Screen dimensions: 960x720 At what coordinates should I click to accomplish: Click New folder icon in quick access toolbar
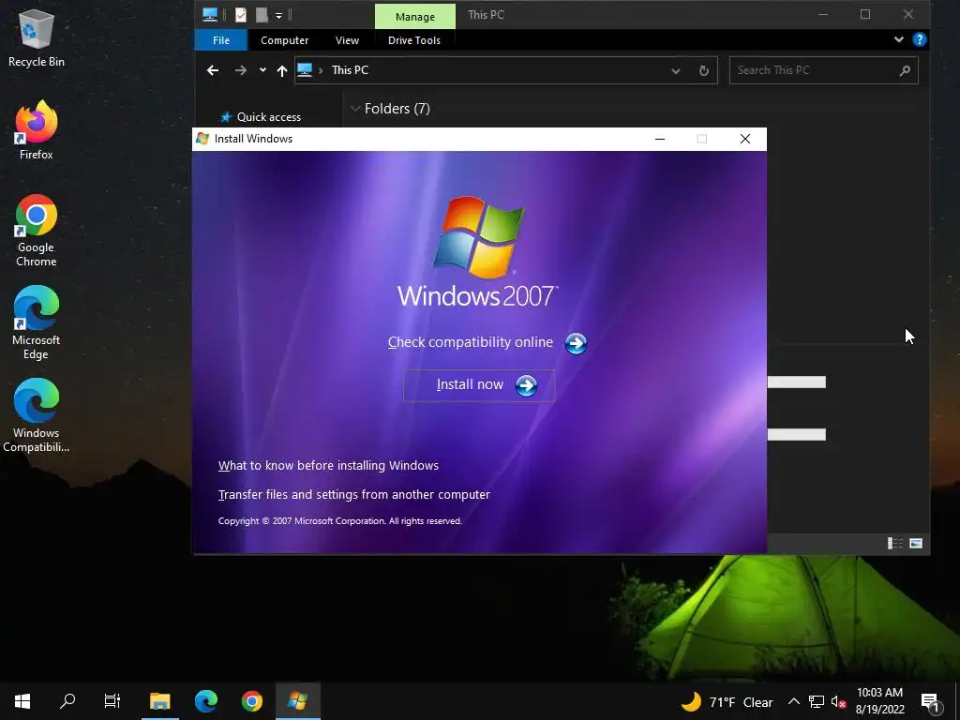point(262,15)
